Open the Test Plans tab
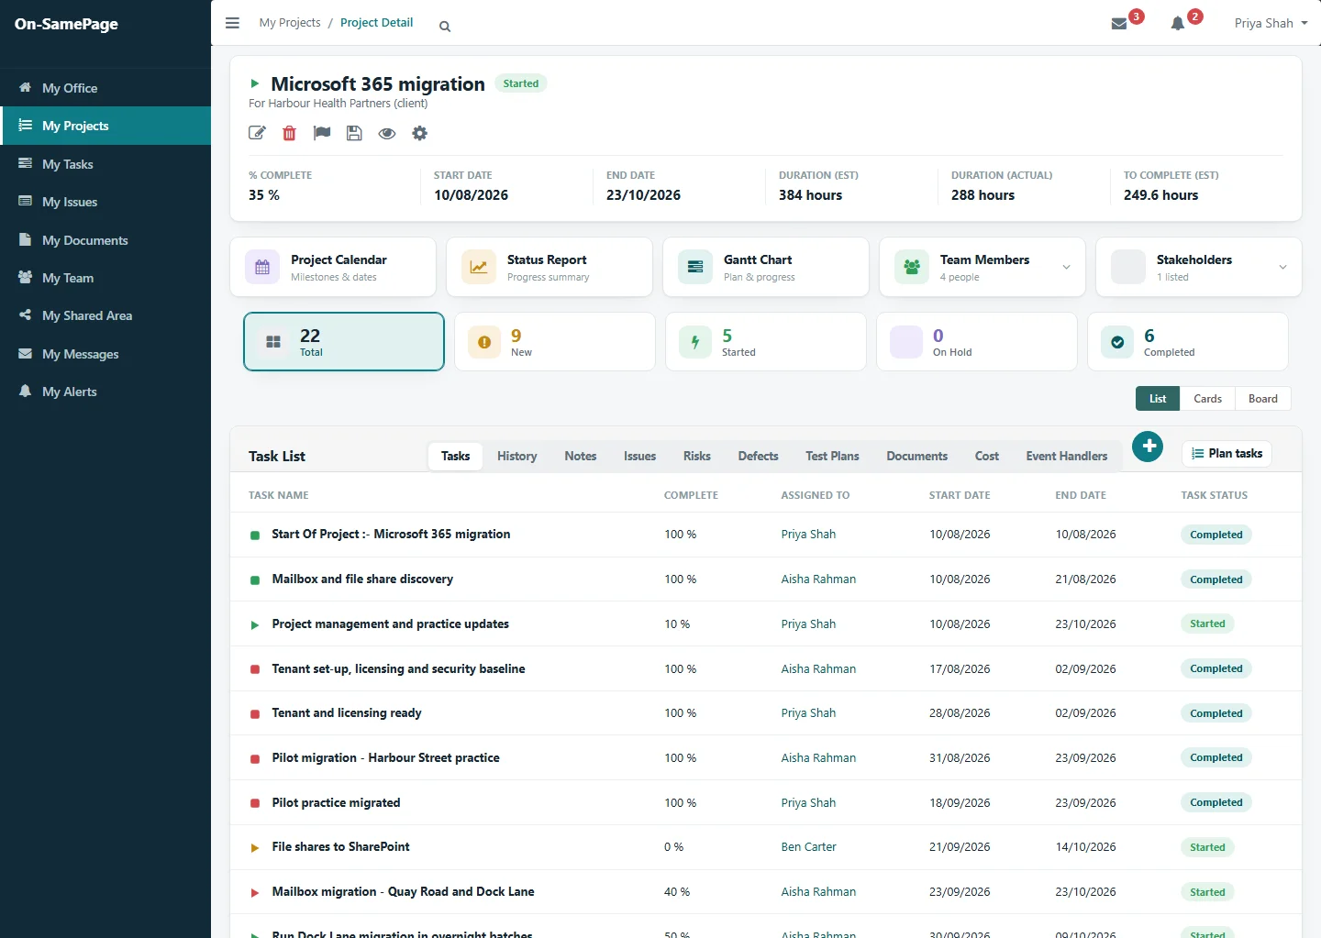 (x=832, y=456)
